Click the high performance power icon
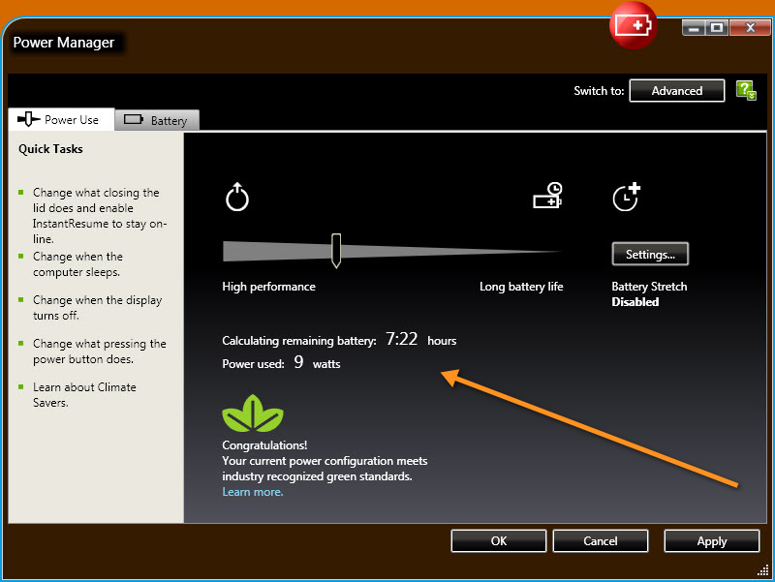This screenshot has width=775, height=582. coord(237,197)
